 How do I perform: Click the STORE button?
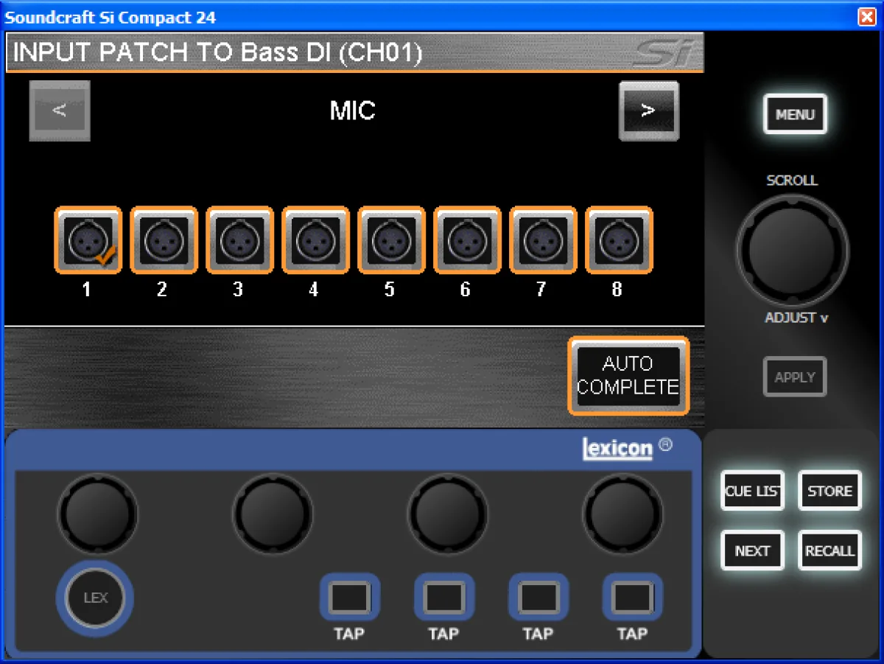pyautogui.click(x=829, y=491)
